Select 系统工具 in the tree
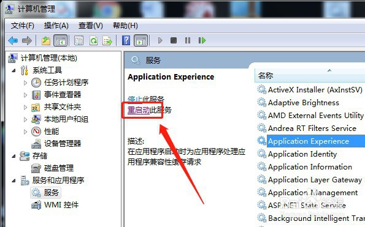Image resolution: width=365 pixels, height=227 pixels. (x=47, y=70)
